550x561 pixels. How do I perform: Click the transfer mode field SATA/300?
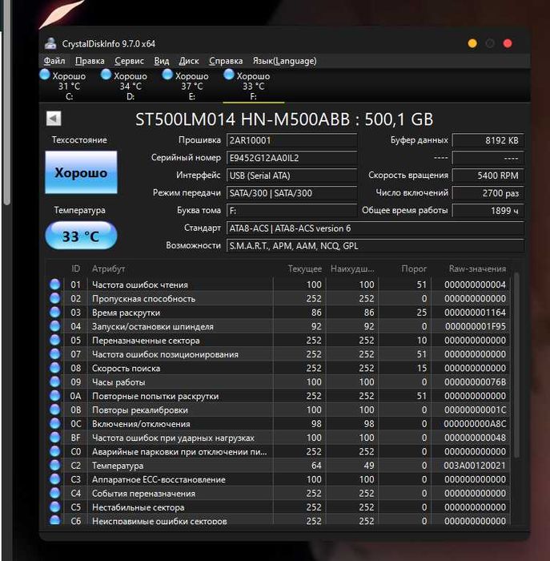291,193
